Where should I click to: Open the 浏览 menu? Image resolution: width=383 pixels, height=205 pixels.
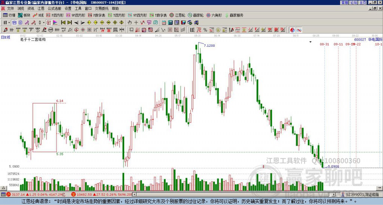tap(21, 9)
